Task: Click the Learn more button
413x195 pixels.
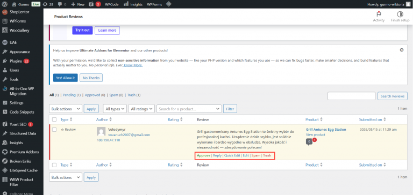Action: [107, 30]
